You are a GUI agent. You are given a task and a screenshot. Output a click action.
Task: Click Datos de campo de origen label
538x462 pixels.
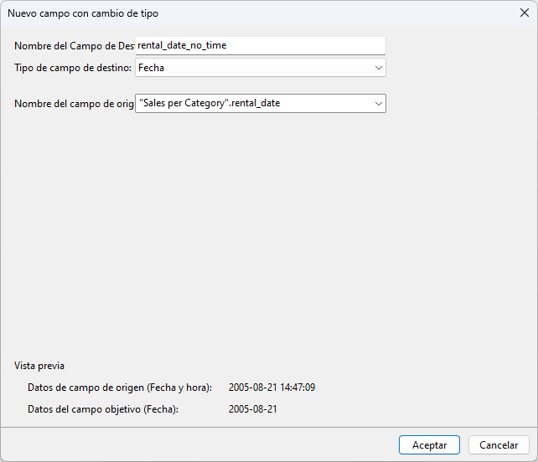pos(120,388)
